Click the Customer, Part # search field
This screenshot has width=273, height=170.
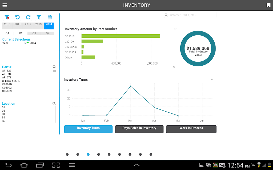[190, 15]
